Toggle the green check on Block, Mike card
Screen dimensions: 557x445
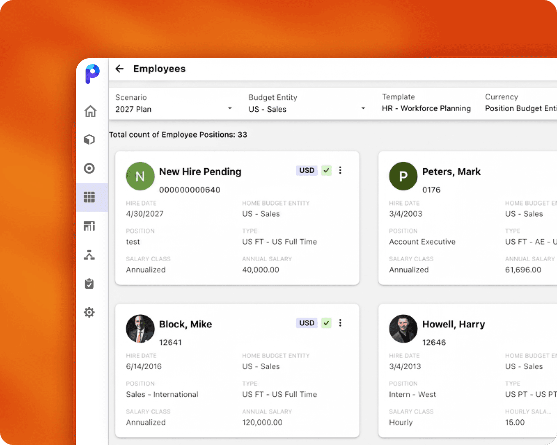[326, 323]
